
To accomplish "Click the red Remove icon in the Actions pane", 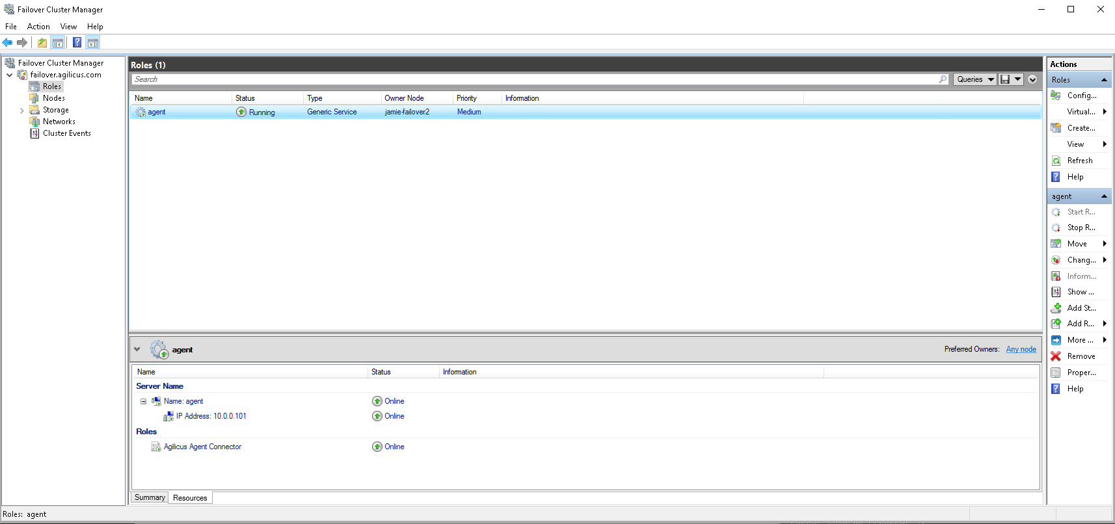I will 1056,356.
